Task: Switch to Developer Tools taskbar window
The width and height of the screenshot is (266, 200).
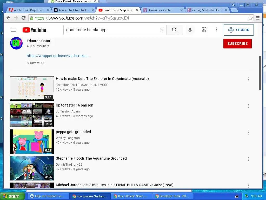Action: 173,196
